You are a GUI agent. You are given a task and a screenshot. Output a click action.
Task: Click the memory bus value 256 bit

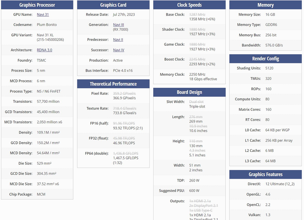pyautogui.click(x=271, y=35)
